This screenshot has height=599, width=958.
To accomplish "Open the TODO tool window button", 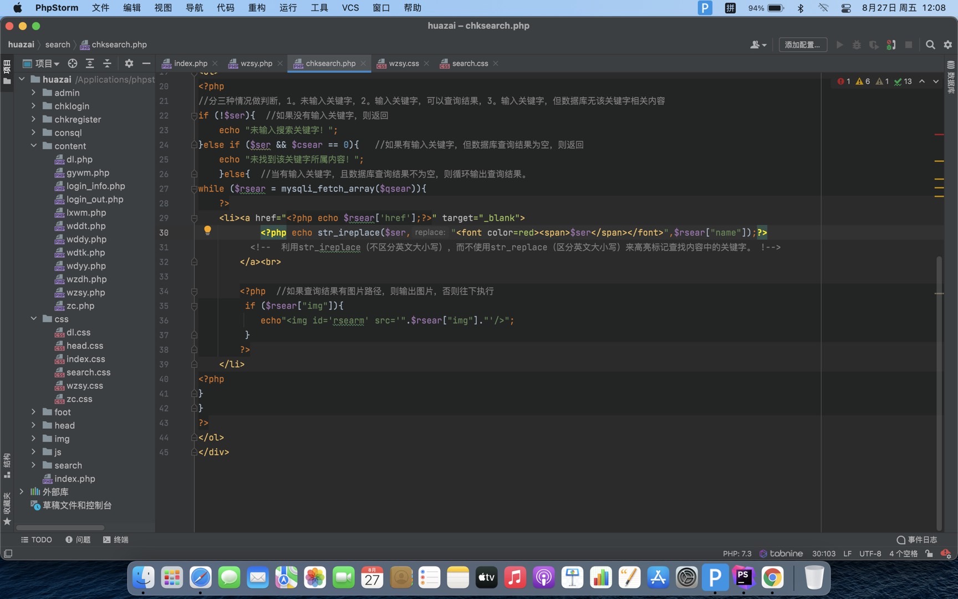I will tap(37, 539).
